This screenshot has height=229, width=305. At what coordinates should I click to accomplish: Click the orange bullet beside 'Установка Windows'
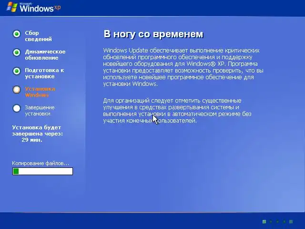click(x=17, y=90)
